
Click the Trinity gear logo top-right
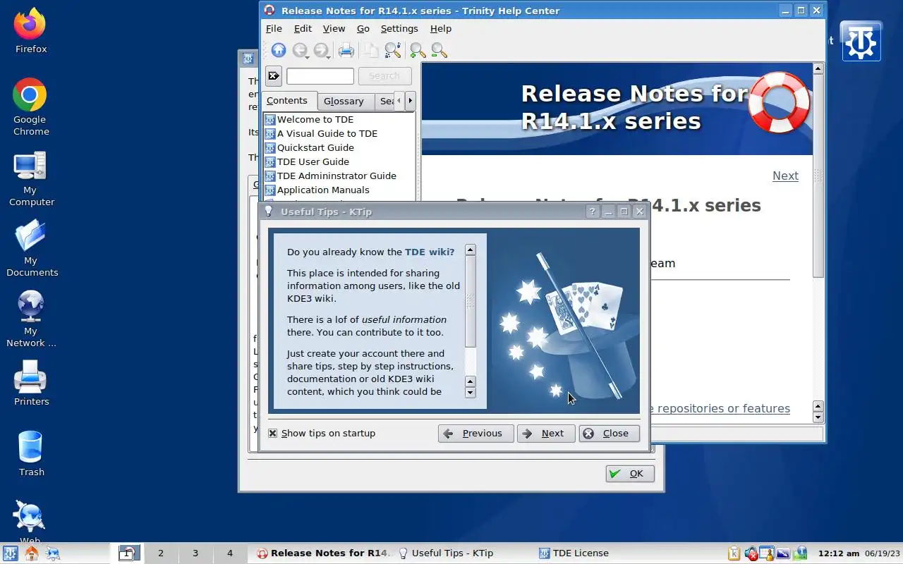pyautogui.click(x=861, y=42)
